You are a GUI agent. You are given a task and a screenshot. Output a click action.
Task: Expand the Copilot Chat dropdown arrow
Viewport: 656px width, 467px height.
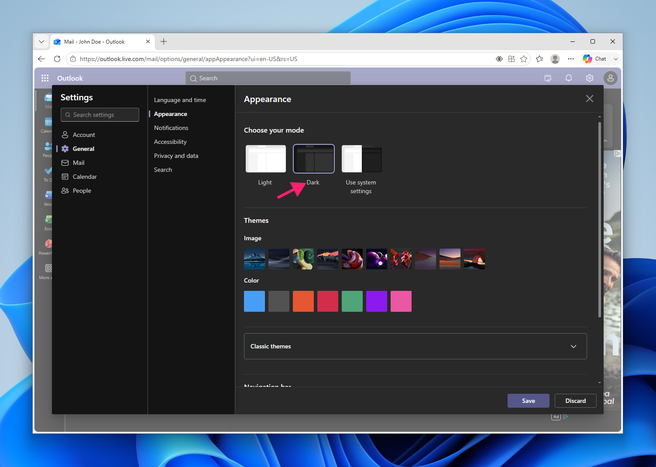point(616,59)
